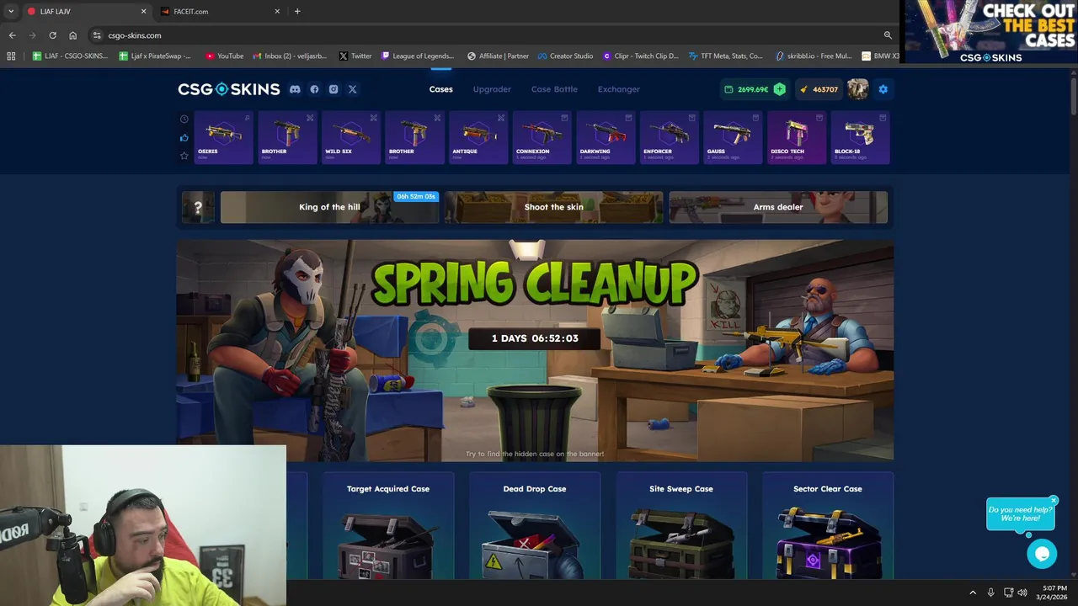Show hidden system tray icons
1078x606 pixels.
pyautogui.click(x=973, y=593)
